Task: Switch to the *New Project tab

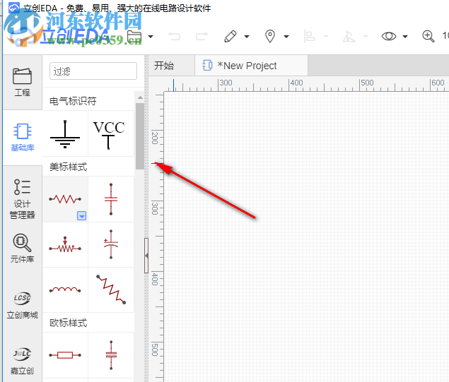Action: pyautogui.click(x=251, y=66)
